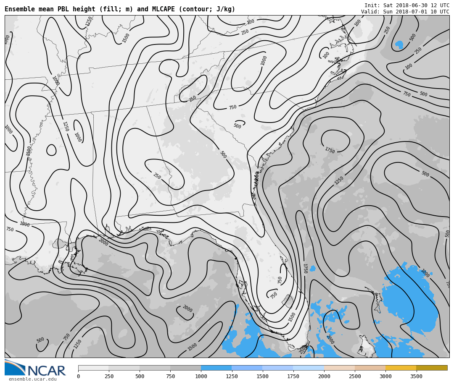Pick the dark gold rightmost colorbar swatch
Image resolution: width=454 pixels, height=384 pixels.
tap(432, 368)
